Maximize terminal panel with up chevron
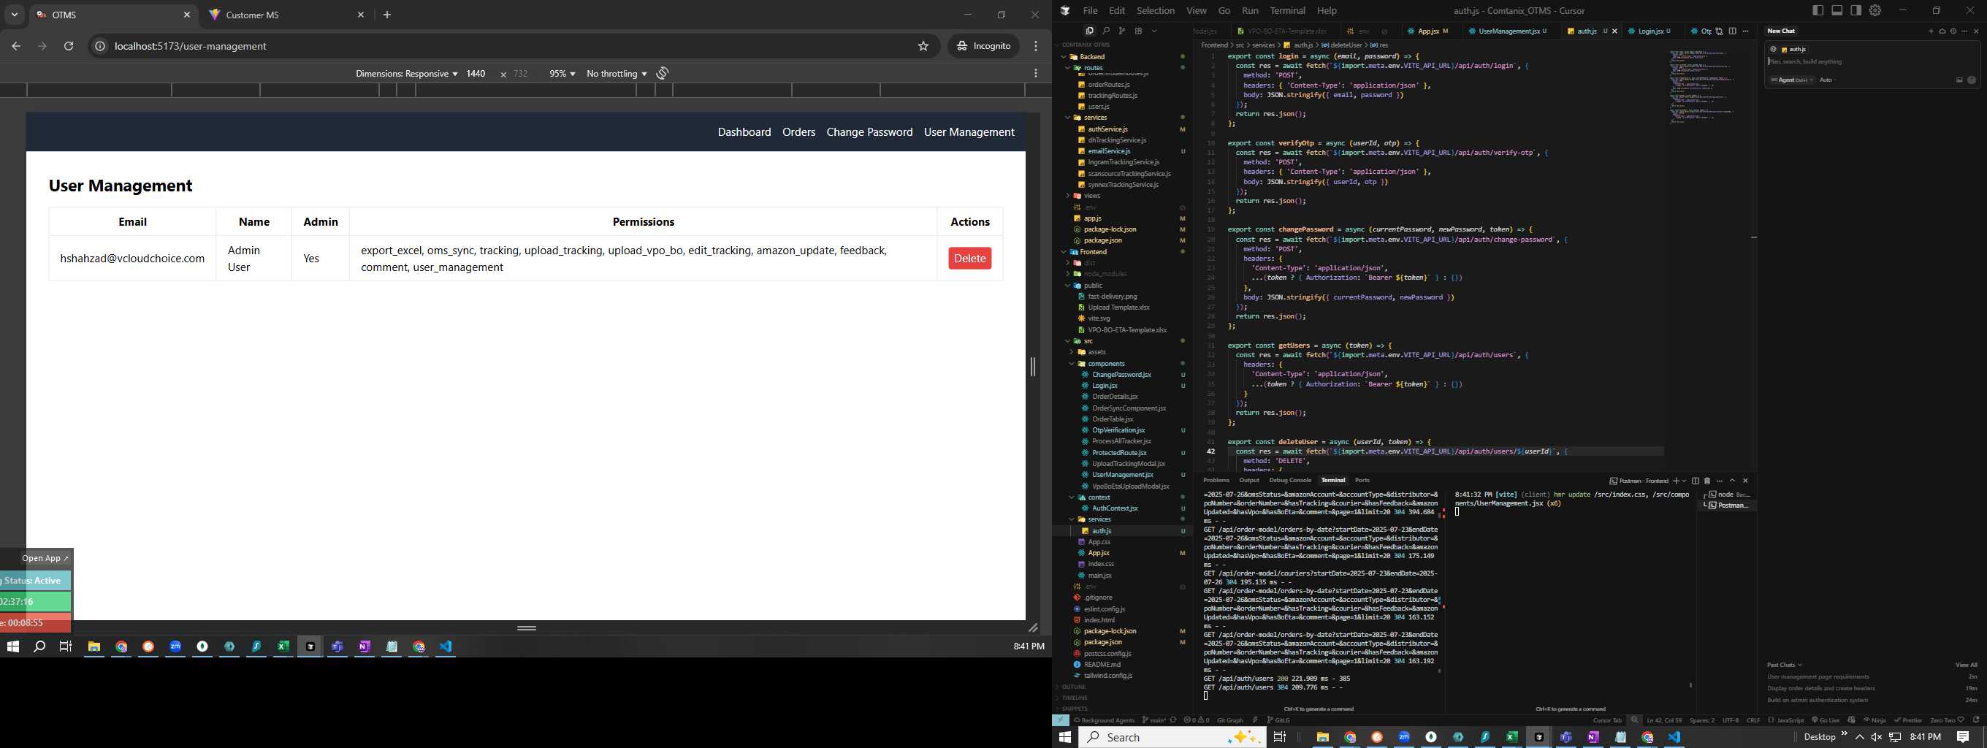This screenshot has width=1987, height=748. pos(1733,481)
